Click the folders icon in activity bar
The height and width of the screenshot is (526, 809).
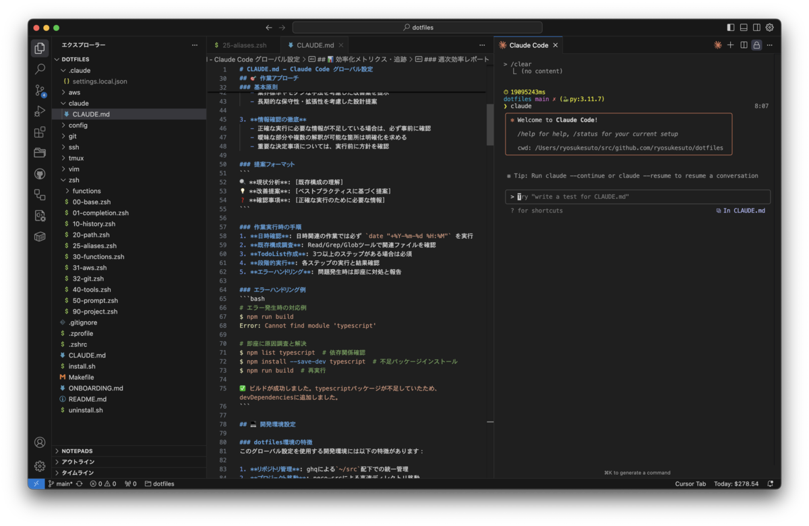click(x=40, y=153)
